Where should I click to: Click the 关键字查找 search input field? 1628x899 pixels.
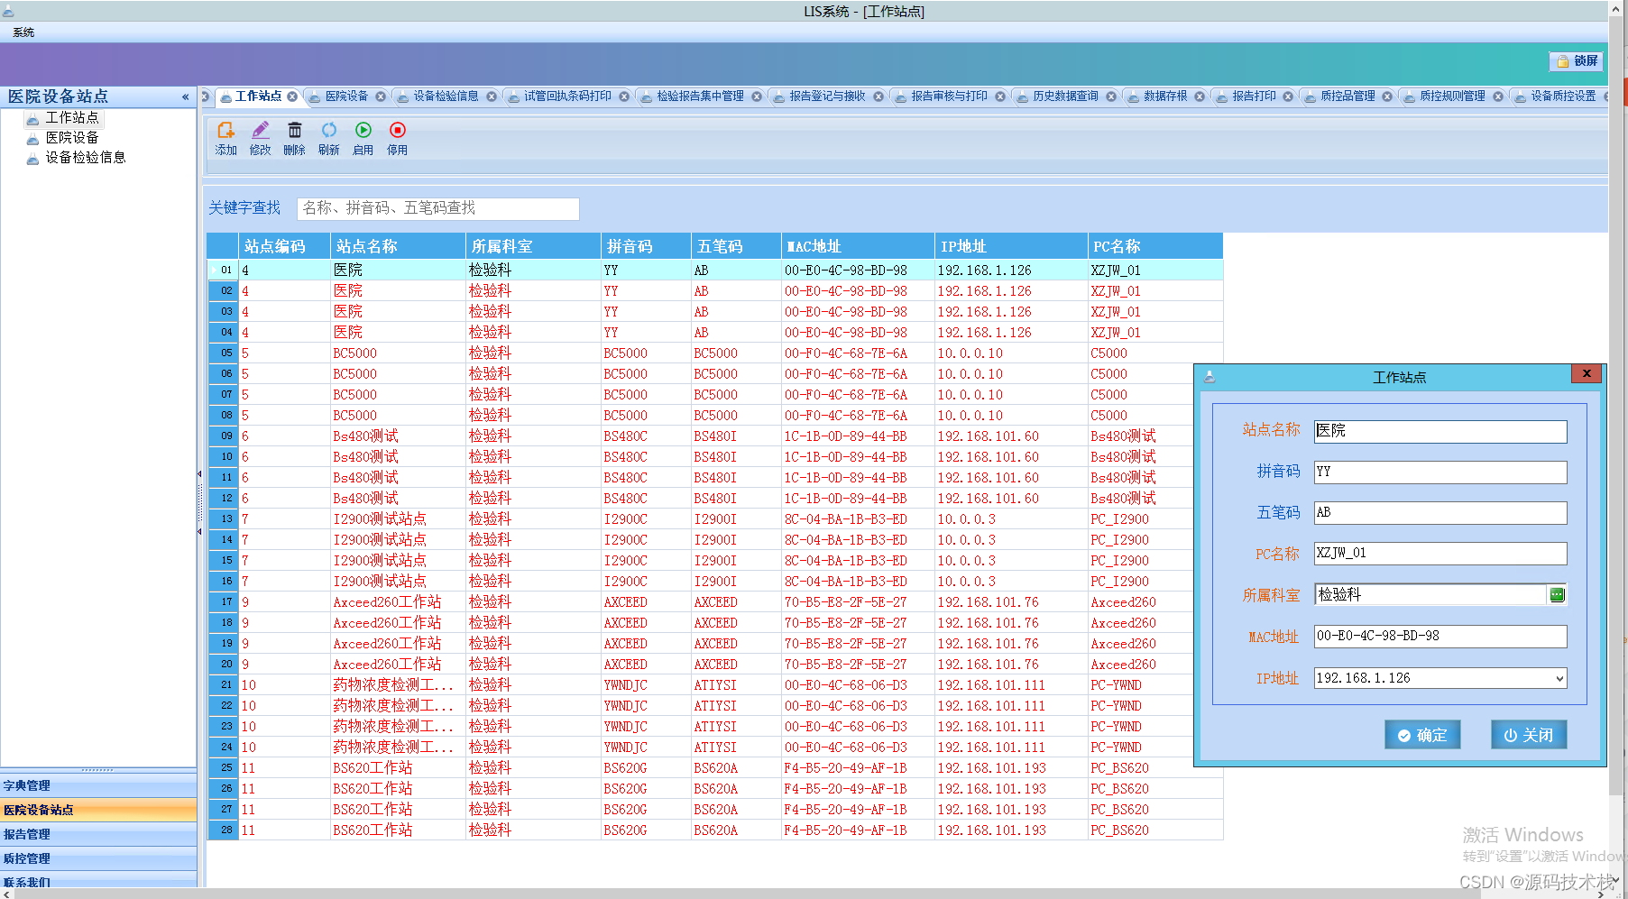tap(437, 208)
